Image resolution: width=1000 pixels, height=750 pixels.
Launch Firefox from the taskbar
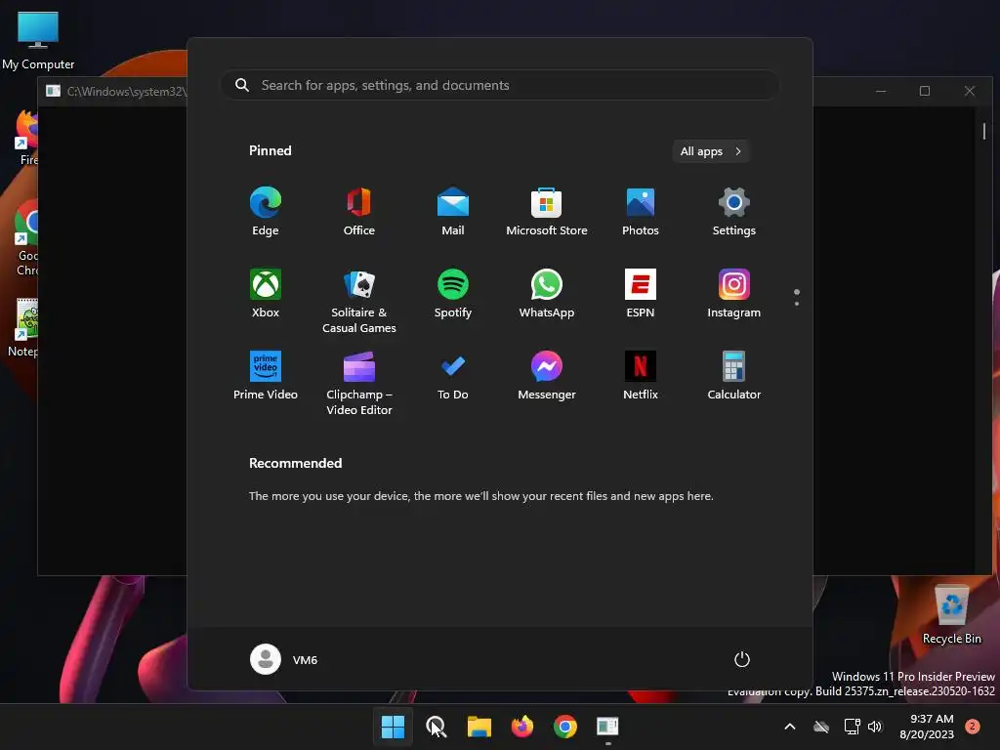(x=522, y=727)
